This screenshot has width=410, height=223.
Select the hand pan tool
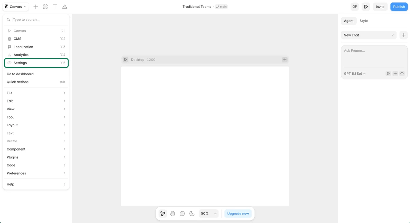tap(173, 213)
